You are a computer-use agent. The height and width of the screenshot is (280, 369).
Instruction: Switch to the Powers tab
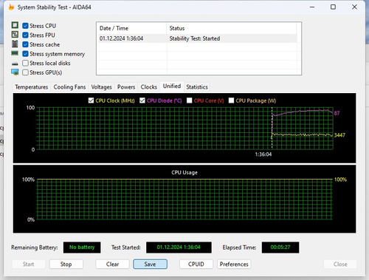tap(126, 87)
